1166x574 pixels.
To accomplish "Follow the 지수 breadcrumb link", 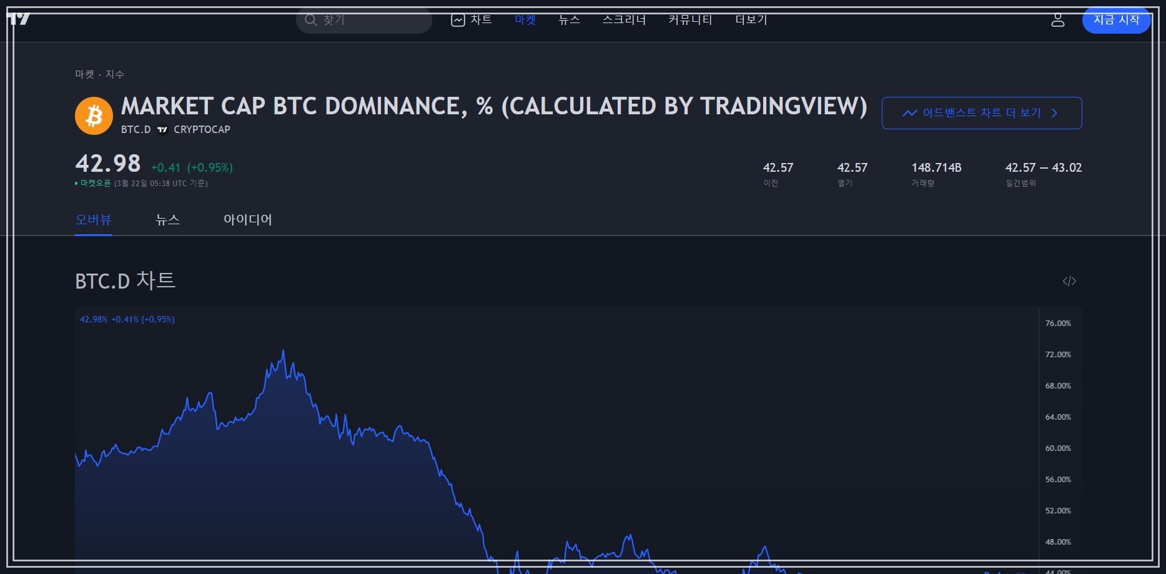I will (x=115, y=74).
